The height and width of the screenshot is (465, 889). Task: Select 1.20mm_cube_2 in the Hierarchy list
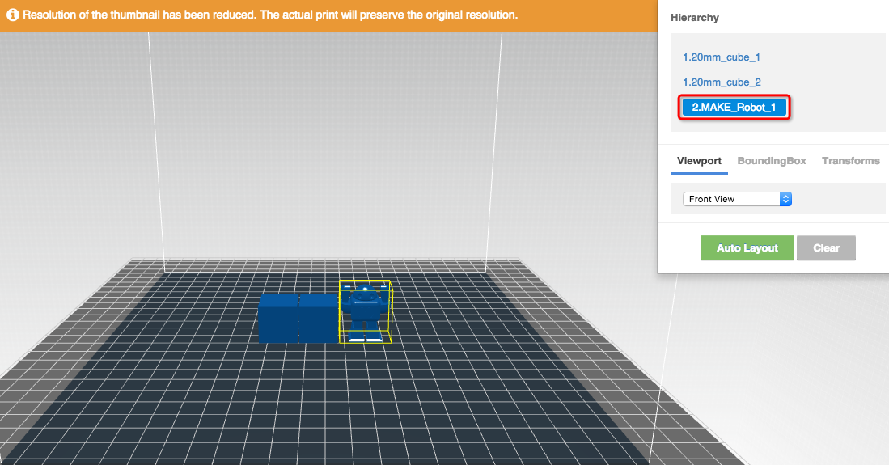722,82
